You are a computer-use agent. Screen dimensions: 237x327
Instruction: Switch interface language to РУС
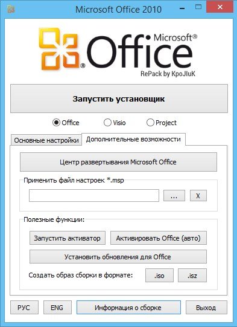(24, 308)
